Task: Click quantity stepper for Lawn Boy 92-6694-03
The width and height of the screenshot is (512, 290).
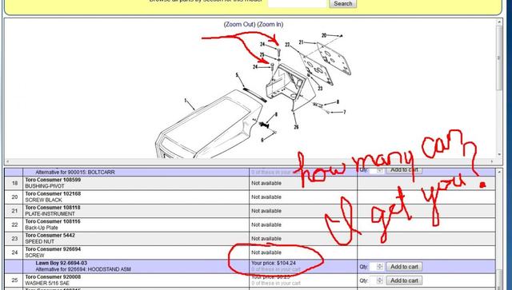Action: (x=379, y=267)
